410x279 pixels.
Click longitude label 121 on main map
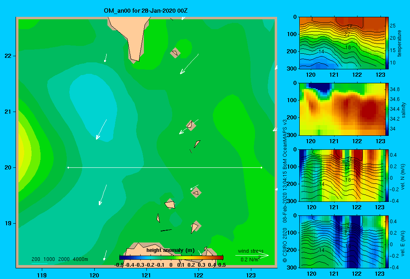point(146,275)
